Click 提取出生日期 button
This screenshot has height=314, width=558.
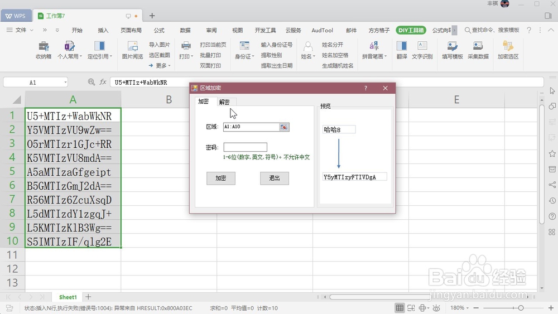277,66
